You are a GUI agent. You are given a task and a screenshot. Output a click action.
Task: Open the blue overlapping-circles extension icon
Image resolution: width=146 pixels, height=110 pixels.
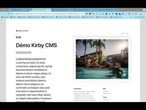pos(116,14)
